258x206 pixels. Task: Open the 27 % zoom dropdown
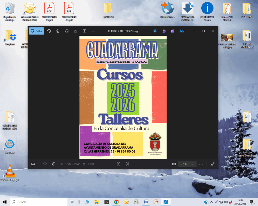point(187,164)
